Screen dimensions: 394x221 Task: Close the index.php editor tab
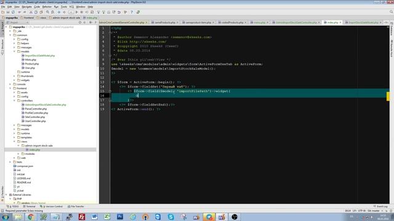point(340,22)
